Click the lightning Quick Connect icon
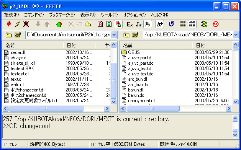This screenshot has height=150, width=241. point(18,24)
